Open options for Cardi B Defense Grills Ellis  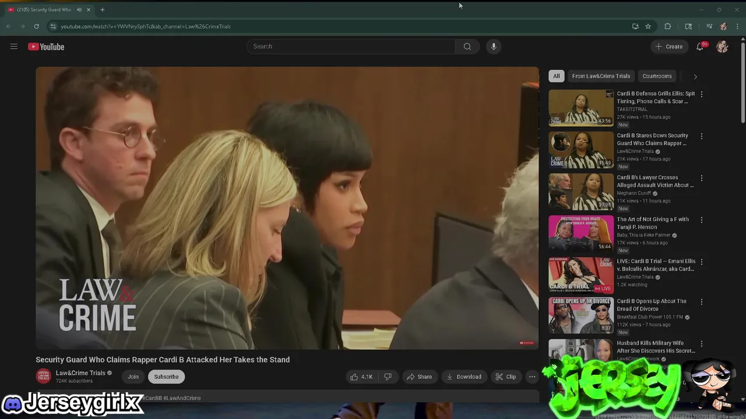tap(701, 94)
